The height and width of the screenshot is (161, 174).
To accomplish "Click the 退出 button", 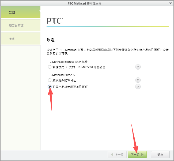I will pos(160,155).
